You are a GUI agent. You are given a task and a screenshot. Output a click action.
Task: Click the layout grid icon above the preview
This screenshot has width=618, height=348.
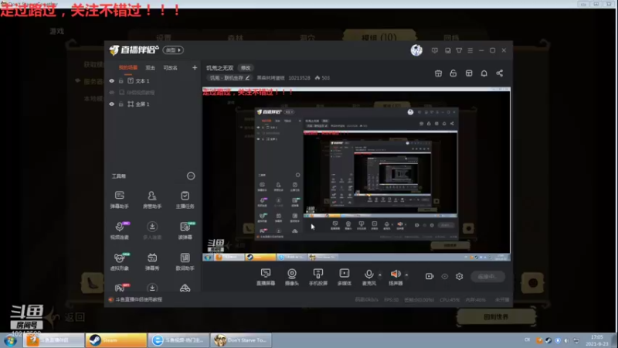pyautogui.click(x=469, y=73)
